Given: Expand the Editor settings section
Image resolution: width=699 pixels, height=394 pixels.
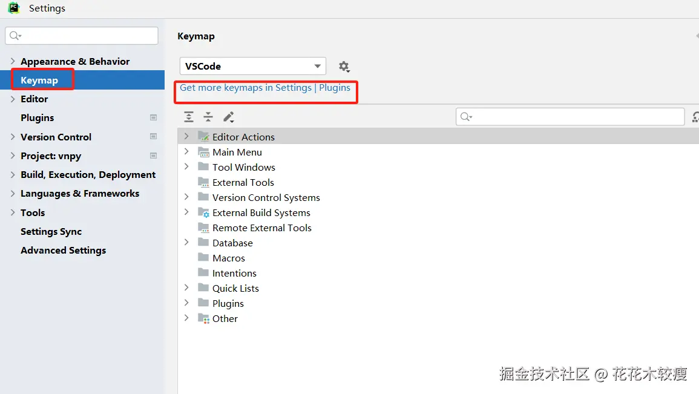Looking at the screenshot, I should tap(13, 99).
